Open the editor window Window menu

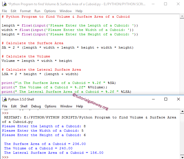coord(66,11)
